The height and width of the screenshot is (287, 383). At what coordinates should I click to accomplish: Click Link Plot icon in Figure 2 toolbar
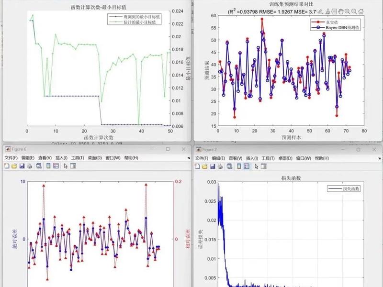(x=229, y=166)
